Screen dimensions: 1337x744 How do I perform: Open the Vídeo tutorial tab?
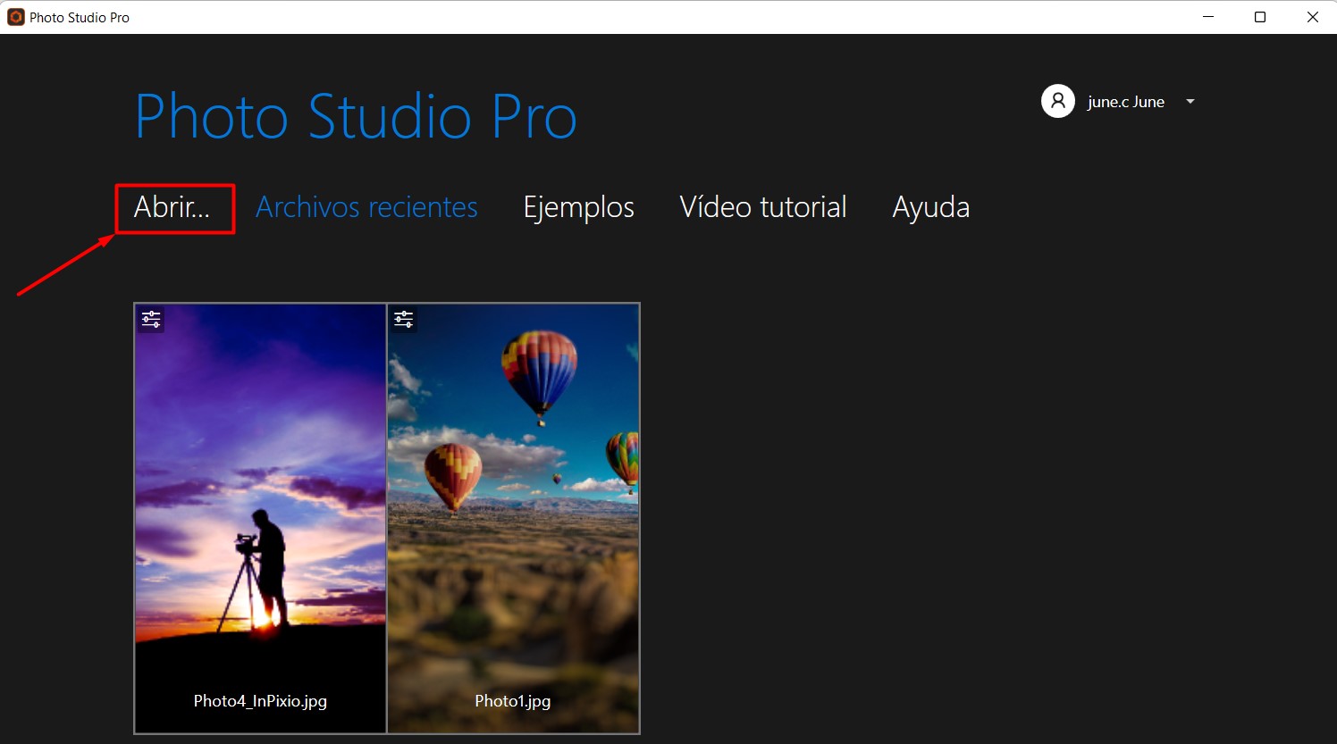(763, 207)
